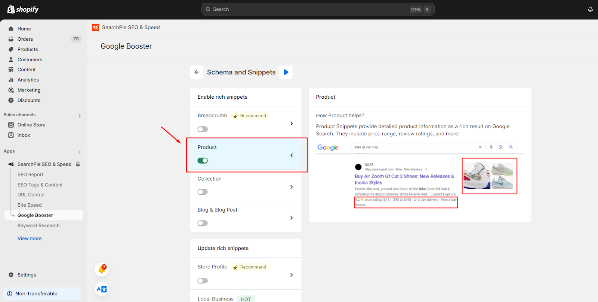The image size is (598, 302).
Task: Open SEO Tags & Content
Action: (40, 185)
